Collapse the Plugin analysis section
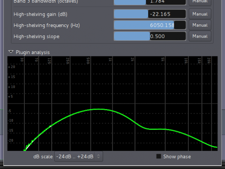This screenshot has height=169, width=225. 11,52
